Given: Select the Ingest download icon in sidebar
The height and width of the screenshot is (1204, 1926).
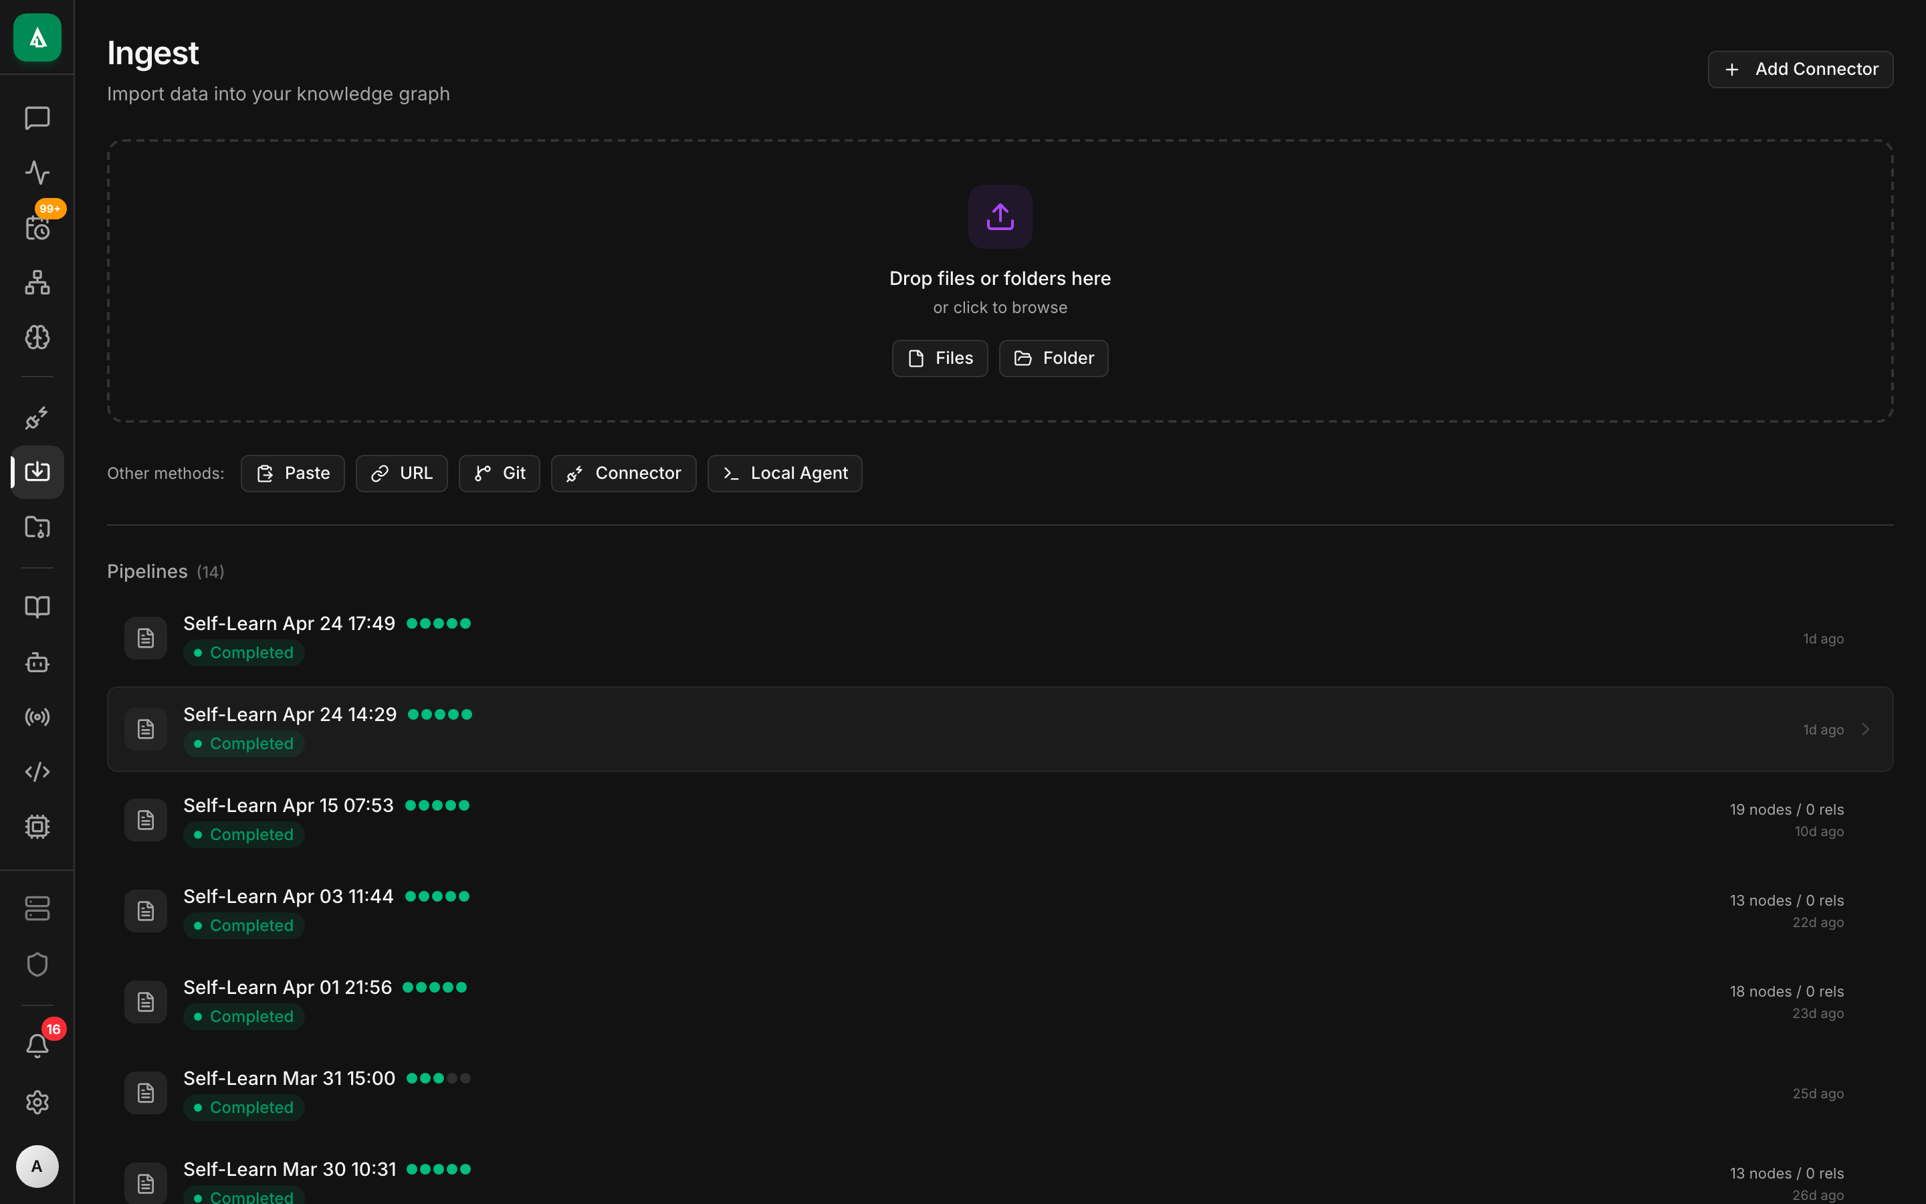Looking at the screenshot, I should coord(37,472).
